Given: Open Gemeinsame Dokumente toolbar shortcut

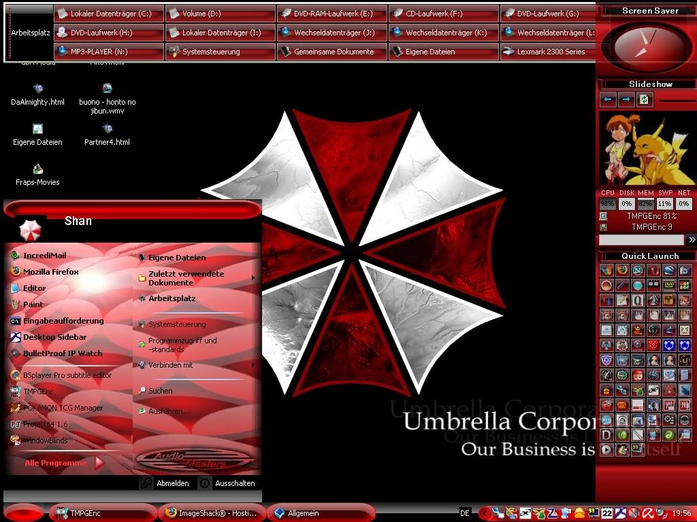Looking at the screenshot, I should point(332,52).
